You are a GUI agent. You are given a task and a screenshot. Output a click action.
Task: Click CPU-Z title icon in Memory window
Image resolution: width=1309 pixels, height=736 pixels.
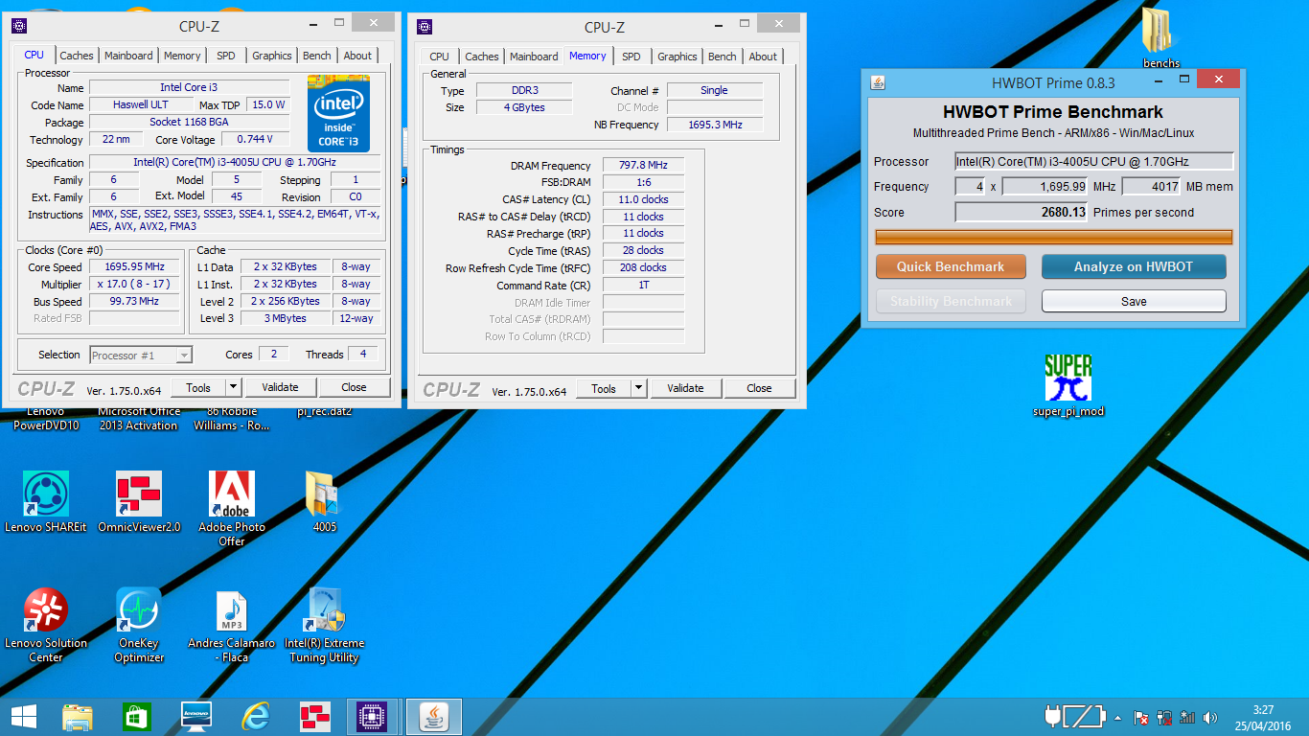pos(425,27)
